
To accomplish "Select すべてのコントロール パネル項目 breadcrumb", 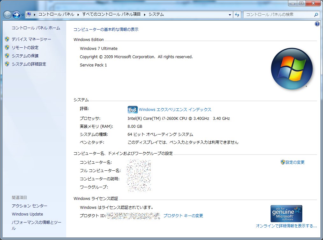I will coord(111,14).
